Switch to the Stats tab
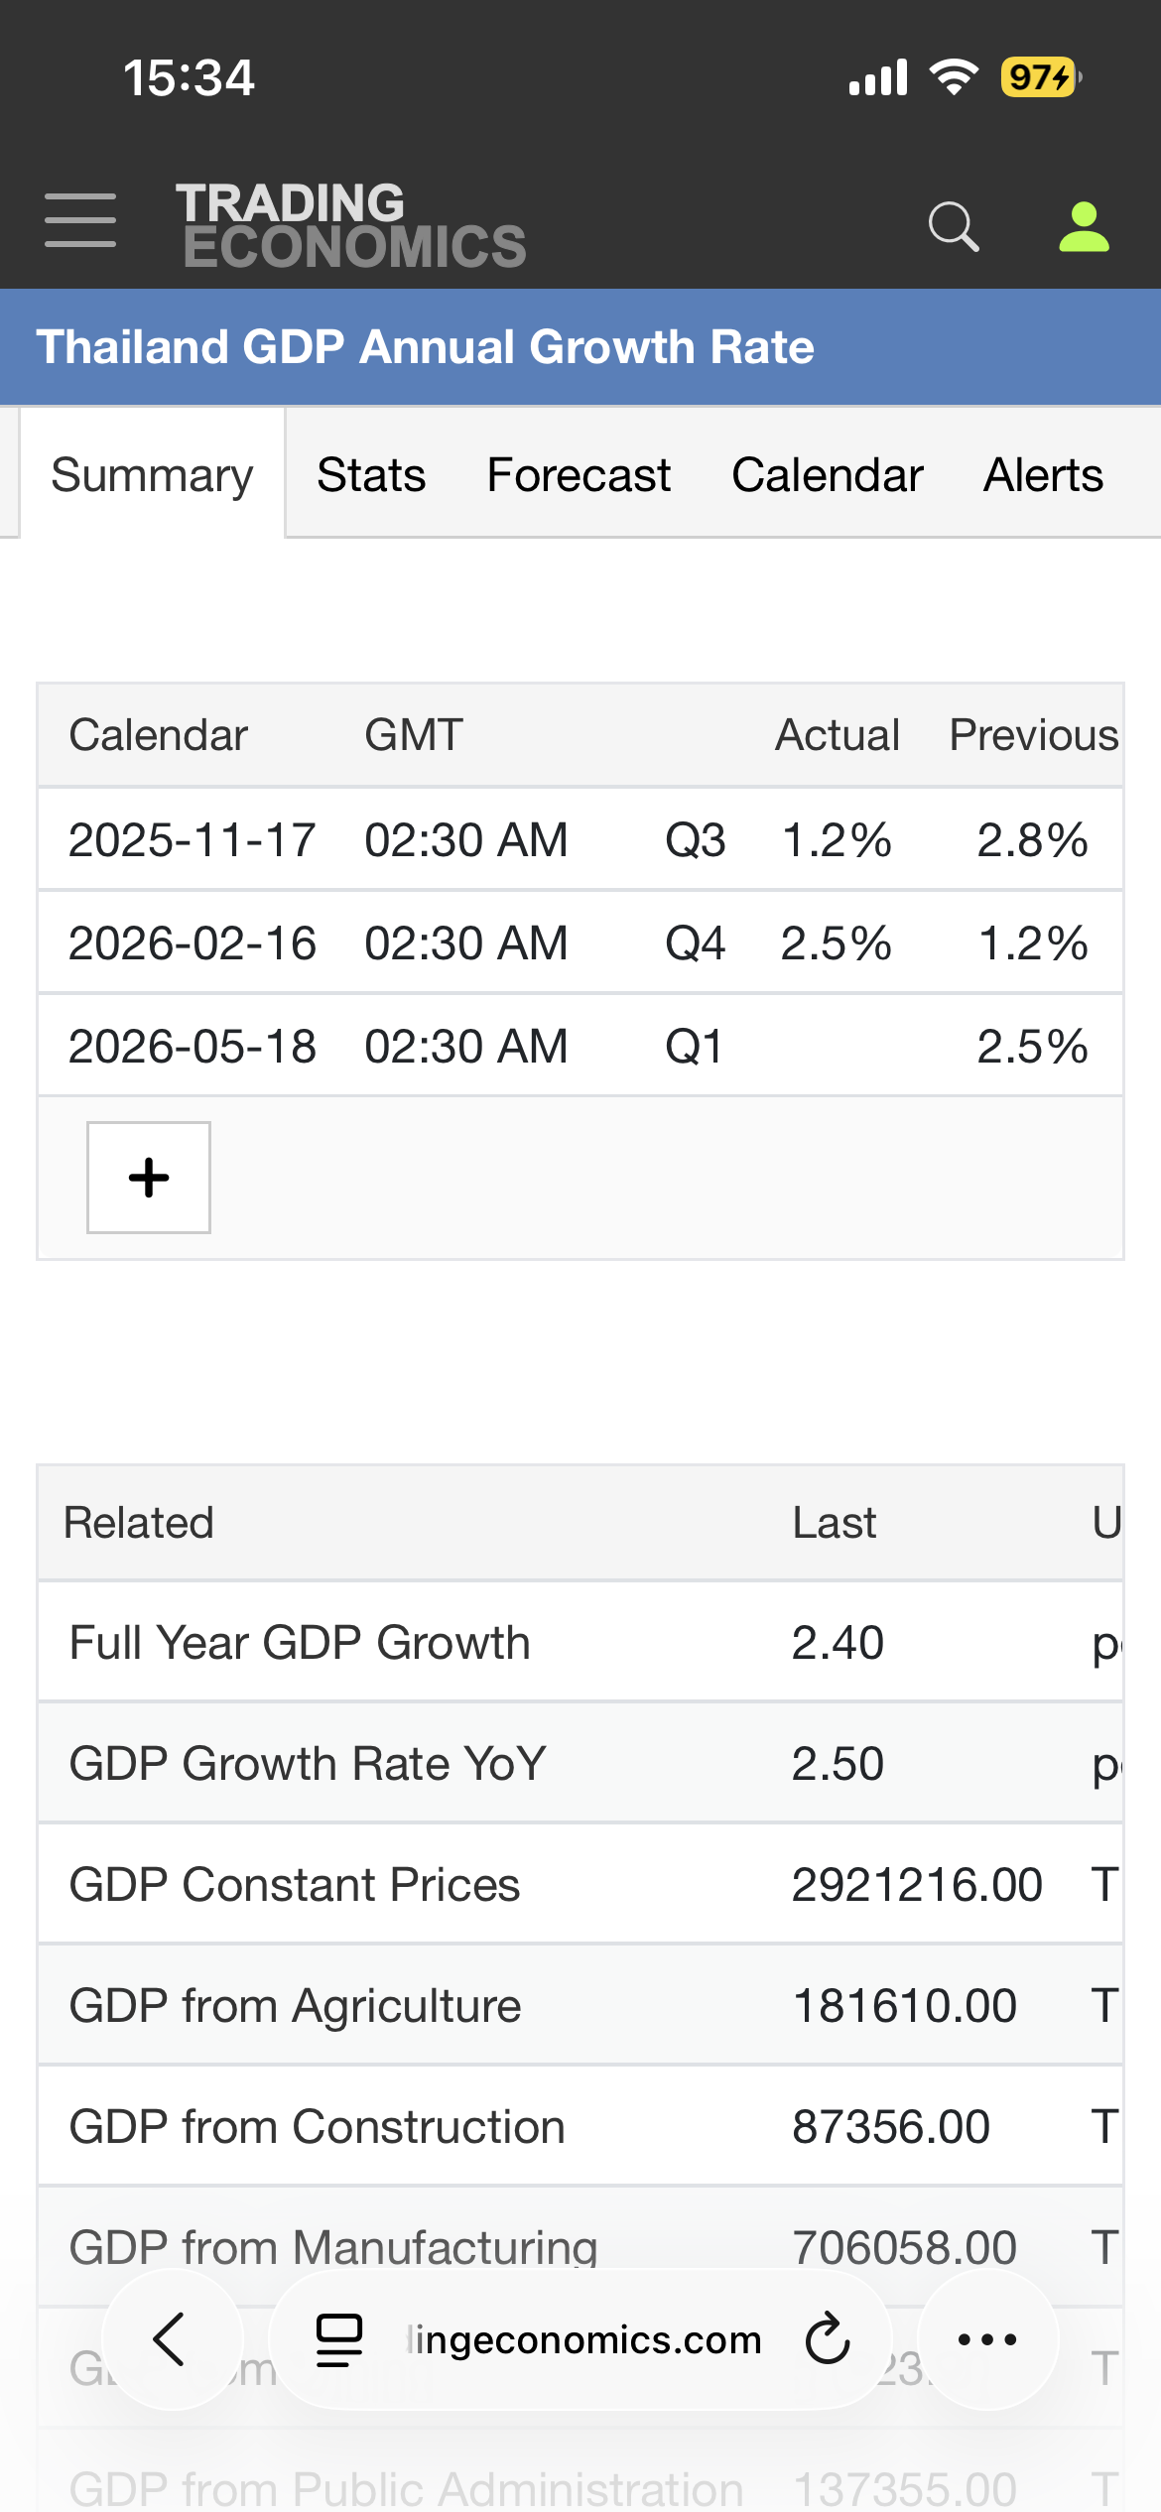The image size is (1161, 2512). (x=371, y=475)
